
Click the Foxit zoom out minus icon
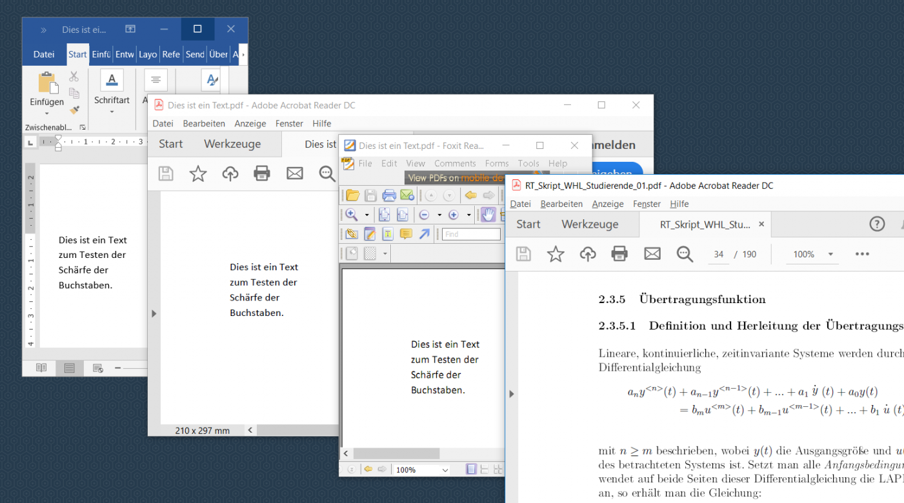pos(424,215)
